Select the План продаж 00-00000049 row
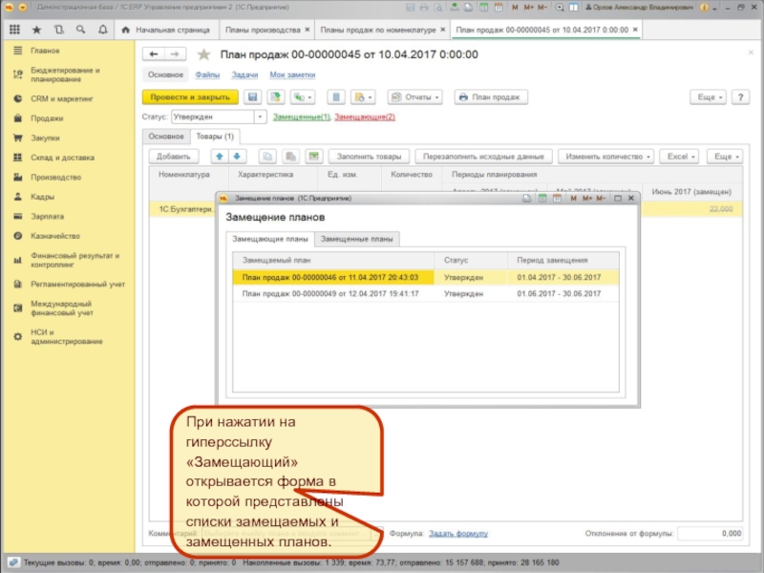This screenshot has width=764, height=573. pos(330,294)
